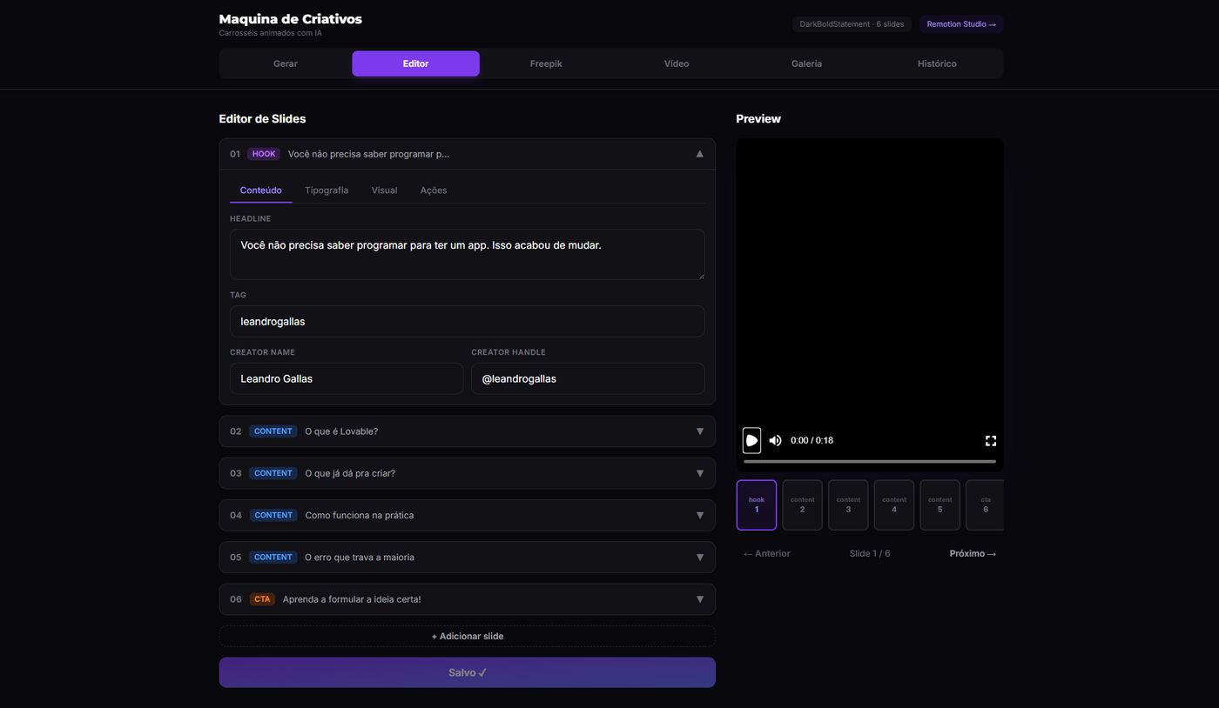Open the Visual sub-tab
The width and height of the screenshot is (1219, 708).
[384, 190]
